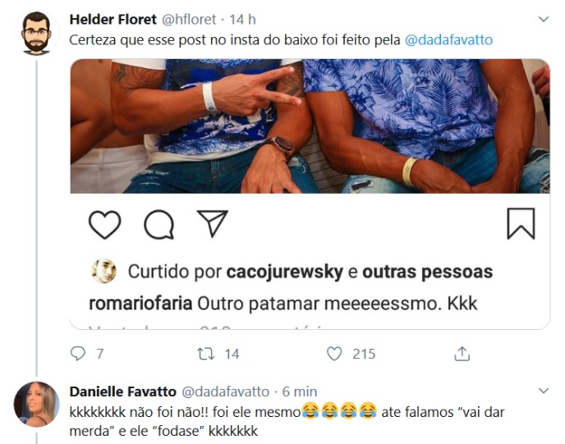Tap the Instagram paper plane send icon
Image resolution: width=565 pixels, height=444 pixels.
point(213,223)
